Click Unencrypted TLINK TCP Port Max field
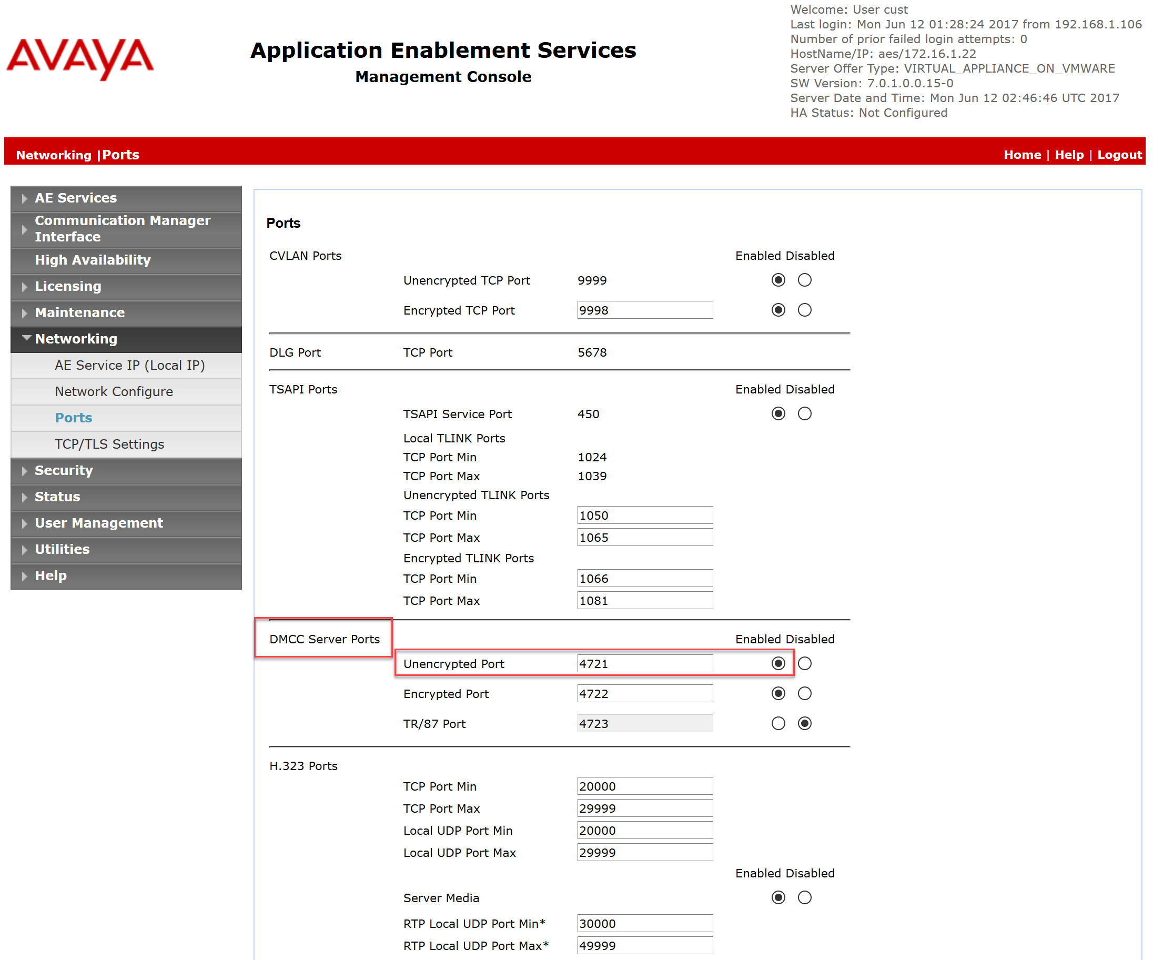The image size is (1153, 960). (x=645, y=538)
